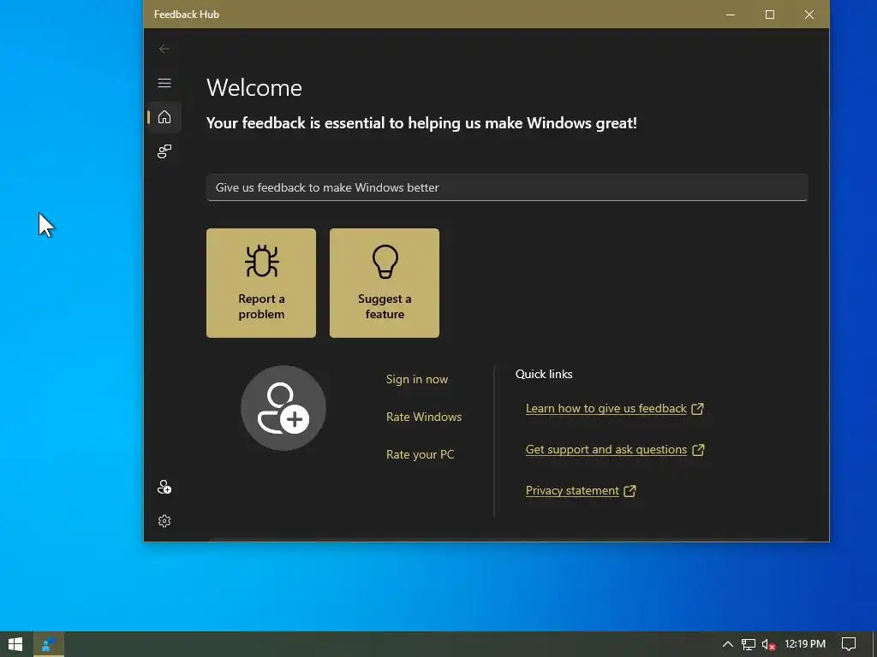
Task: Open the taskbar clock showing 12:19 PM
Action: [x=805, y=644]
